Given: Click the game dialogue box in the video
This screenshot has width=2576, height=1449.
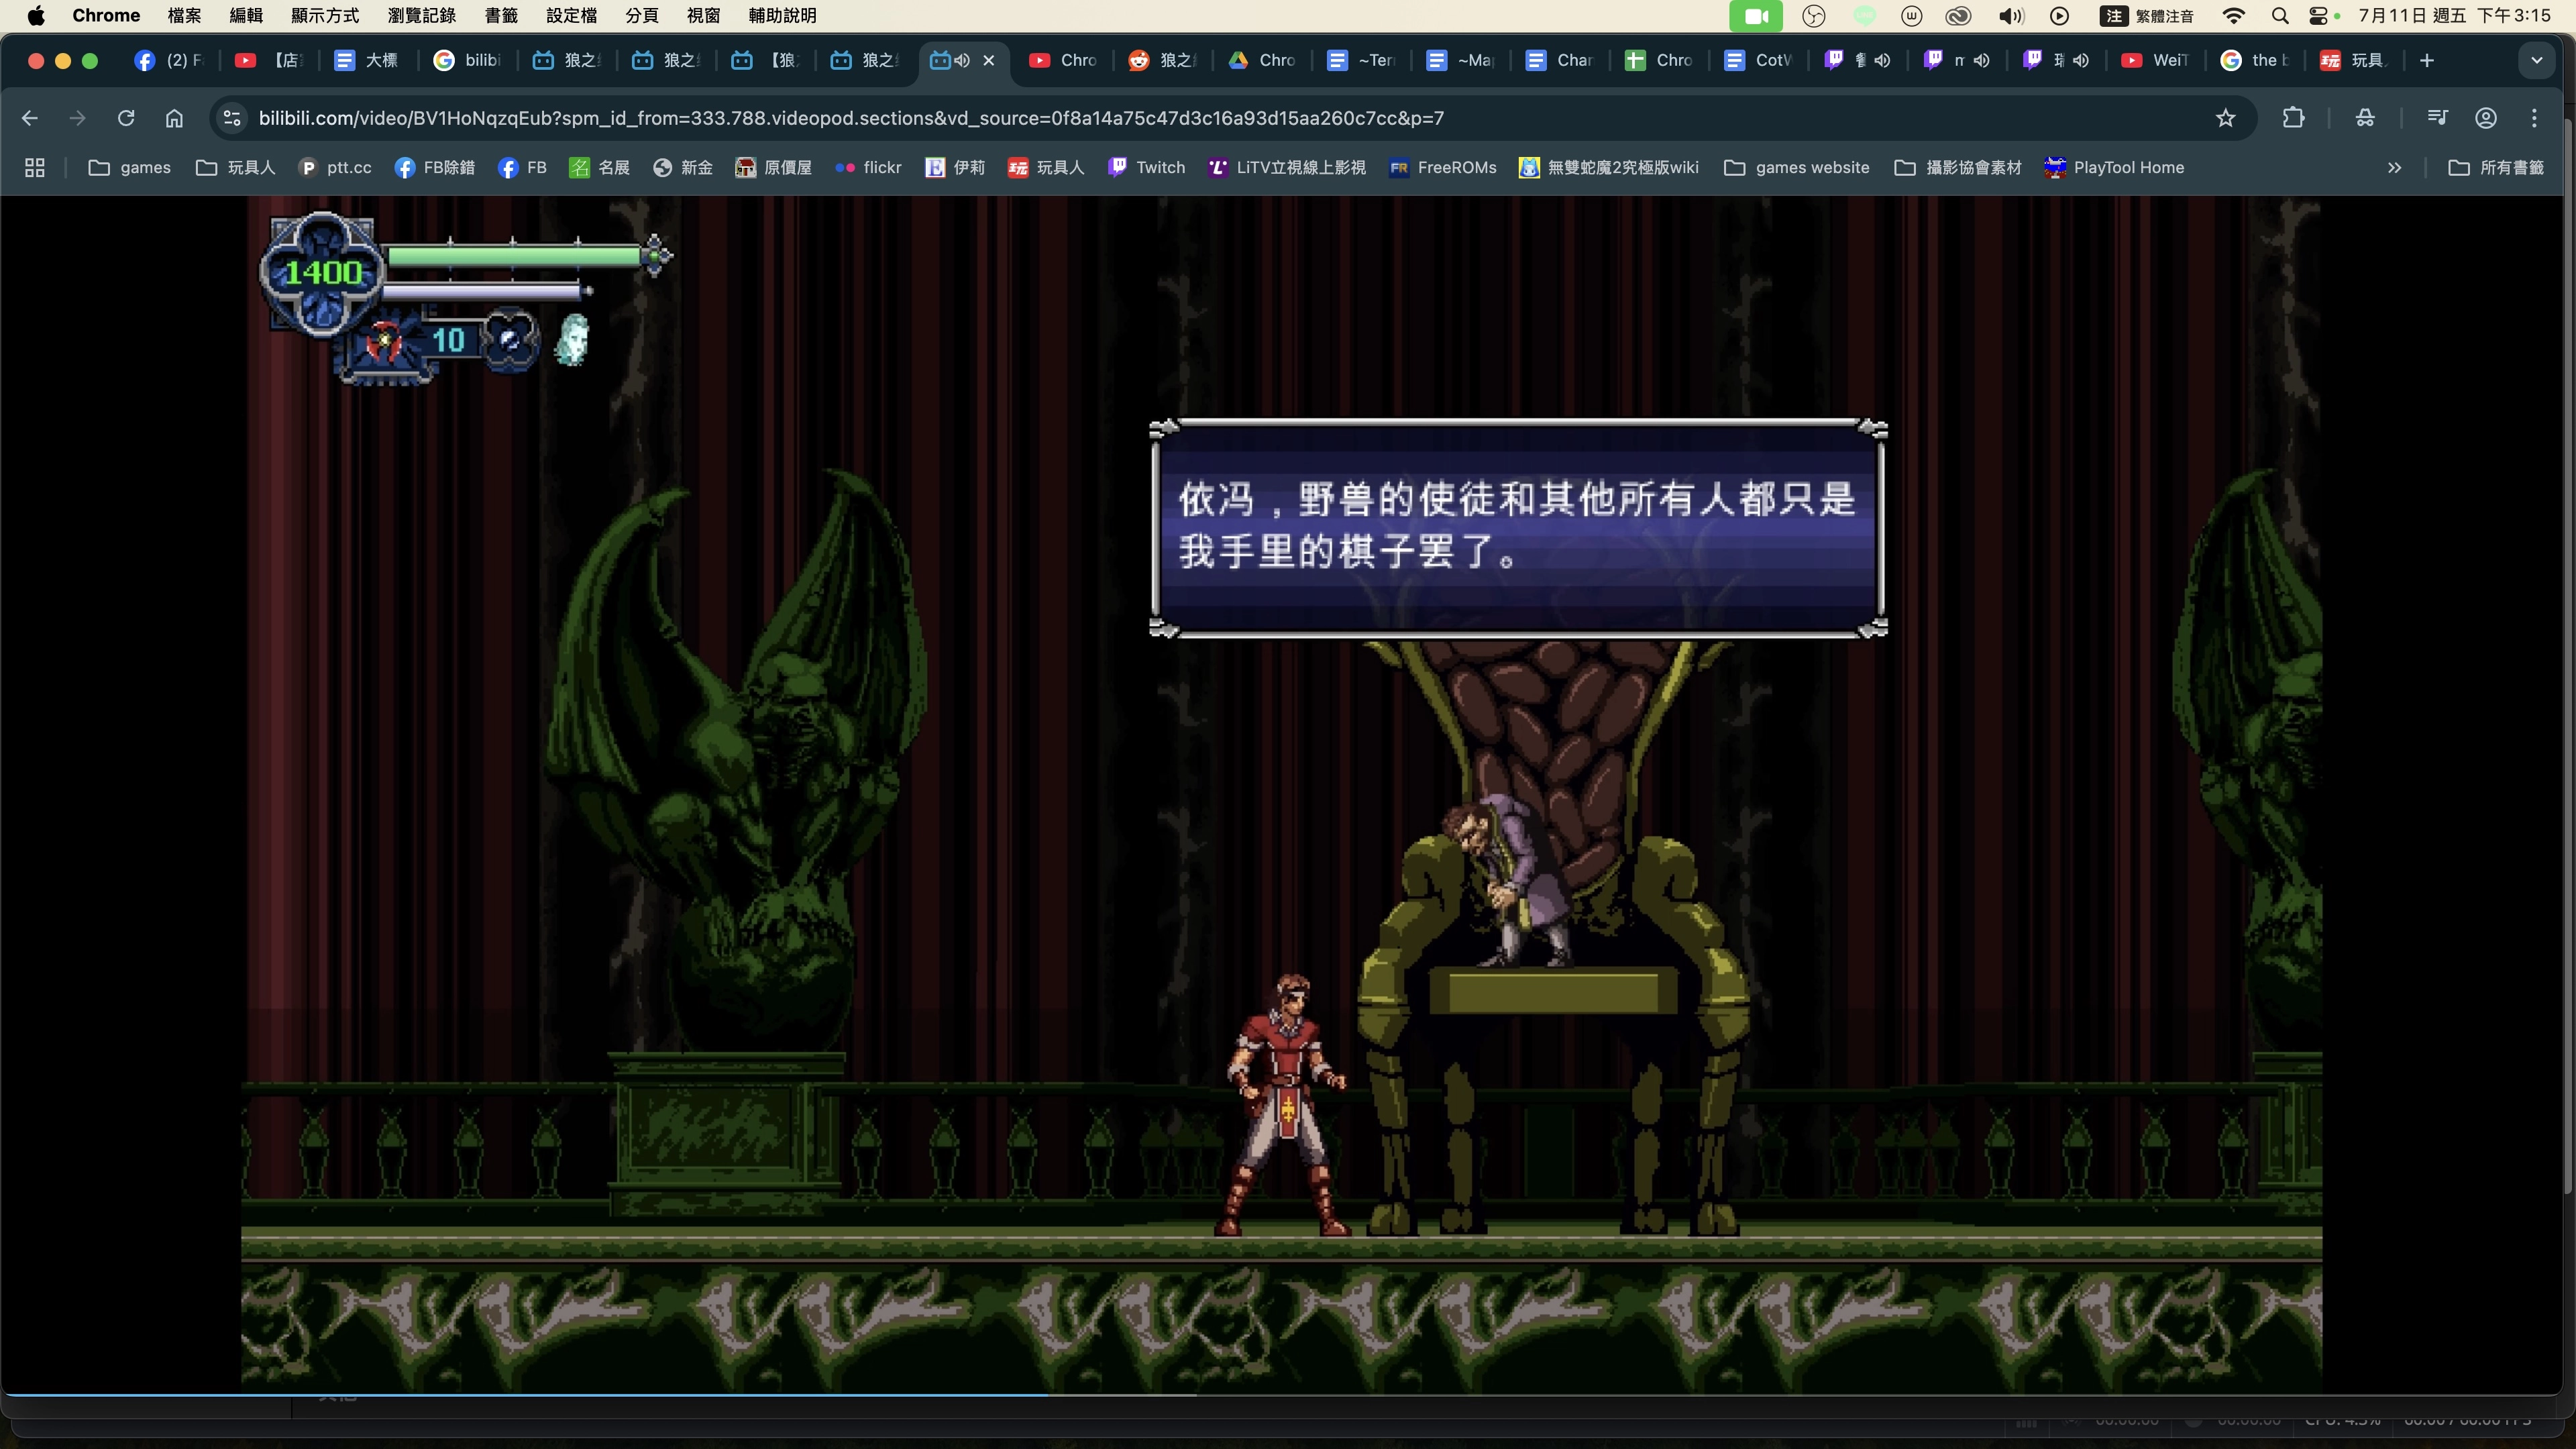Looking at the screenshot, I should pyautogui.click(x=1518, y=527).
